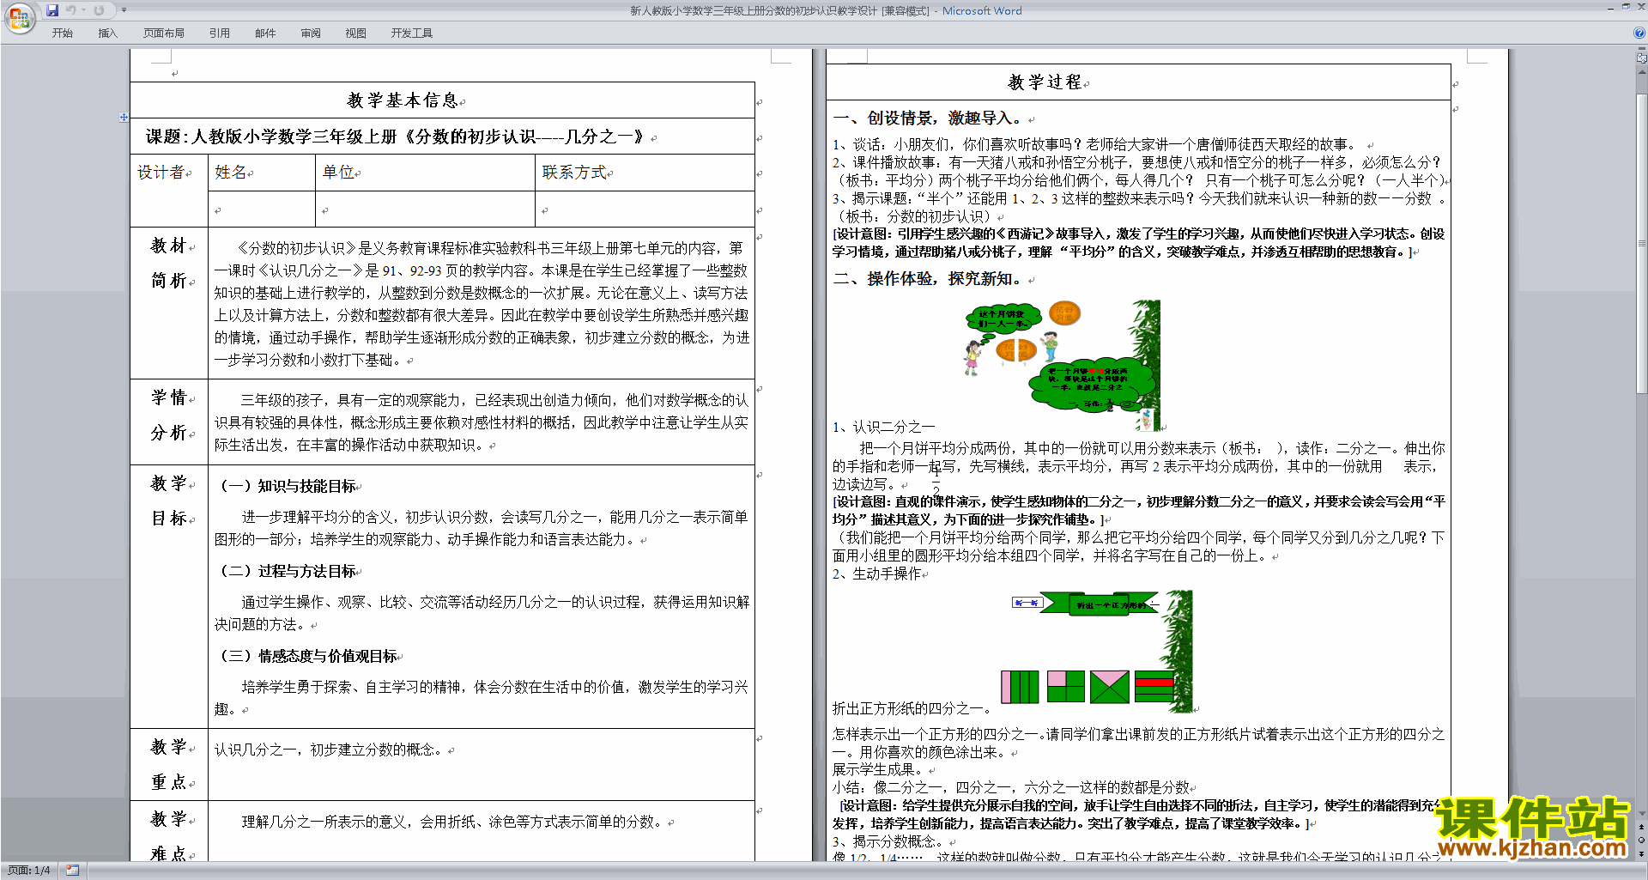1648x880 pixels.
Task: Open the 插入 ribbon tab
Action: 107,33
